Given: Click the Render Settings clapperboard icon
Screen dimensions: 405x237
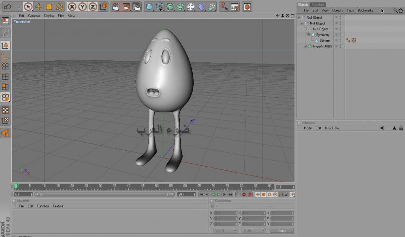Looking at the screenshot, I should click(x=136, y=6).
